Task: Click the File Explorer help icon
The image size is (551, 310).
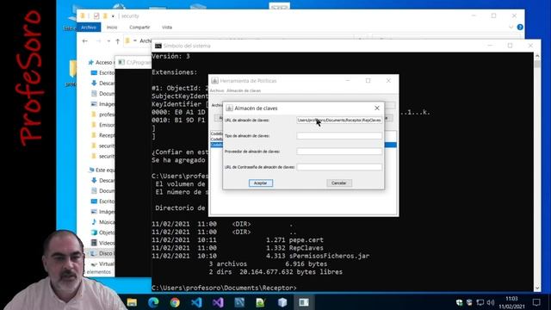Action: point(520,27)
